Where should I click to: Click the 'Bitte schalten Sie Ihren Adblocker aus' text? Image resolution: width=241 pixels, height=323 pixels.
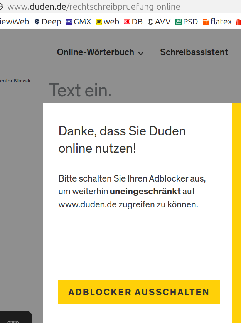pyautogui.click(x=132, y=178)
